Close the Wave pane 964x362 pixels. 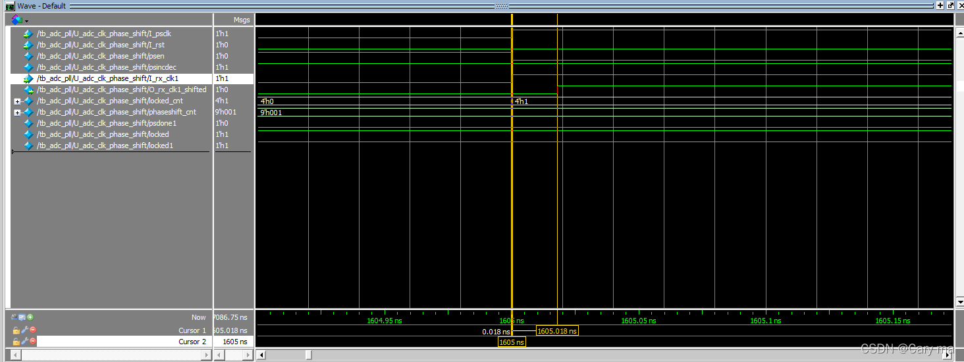(x=959, y=5)
